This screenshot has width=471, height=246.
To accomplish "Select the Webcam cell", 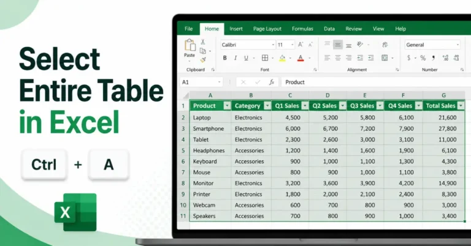I will [x=210, y=205].
